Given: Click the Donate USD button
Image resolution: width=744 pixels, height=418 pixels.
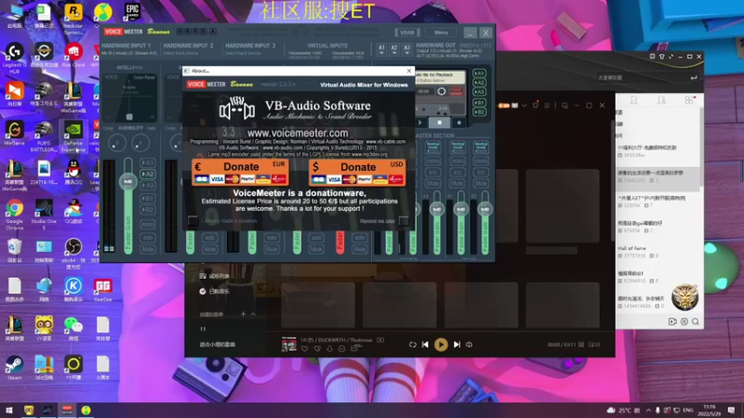Looking at the screenshot, I should (357, 172).
